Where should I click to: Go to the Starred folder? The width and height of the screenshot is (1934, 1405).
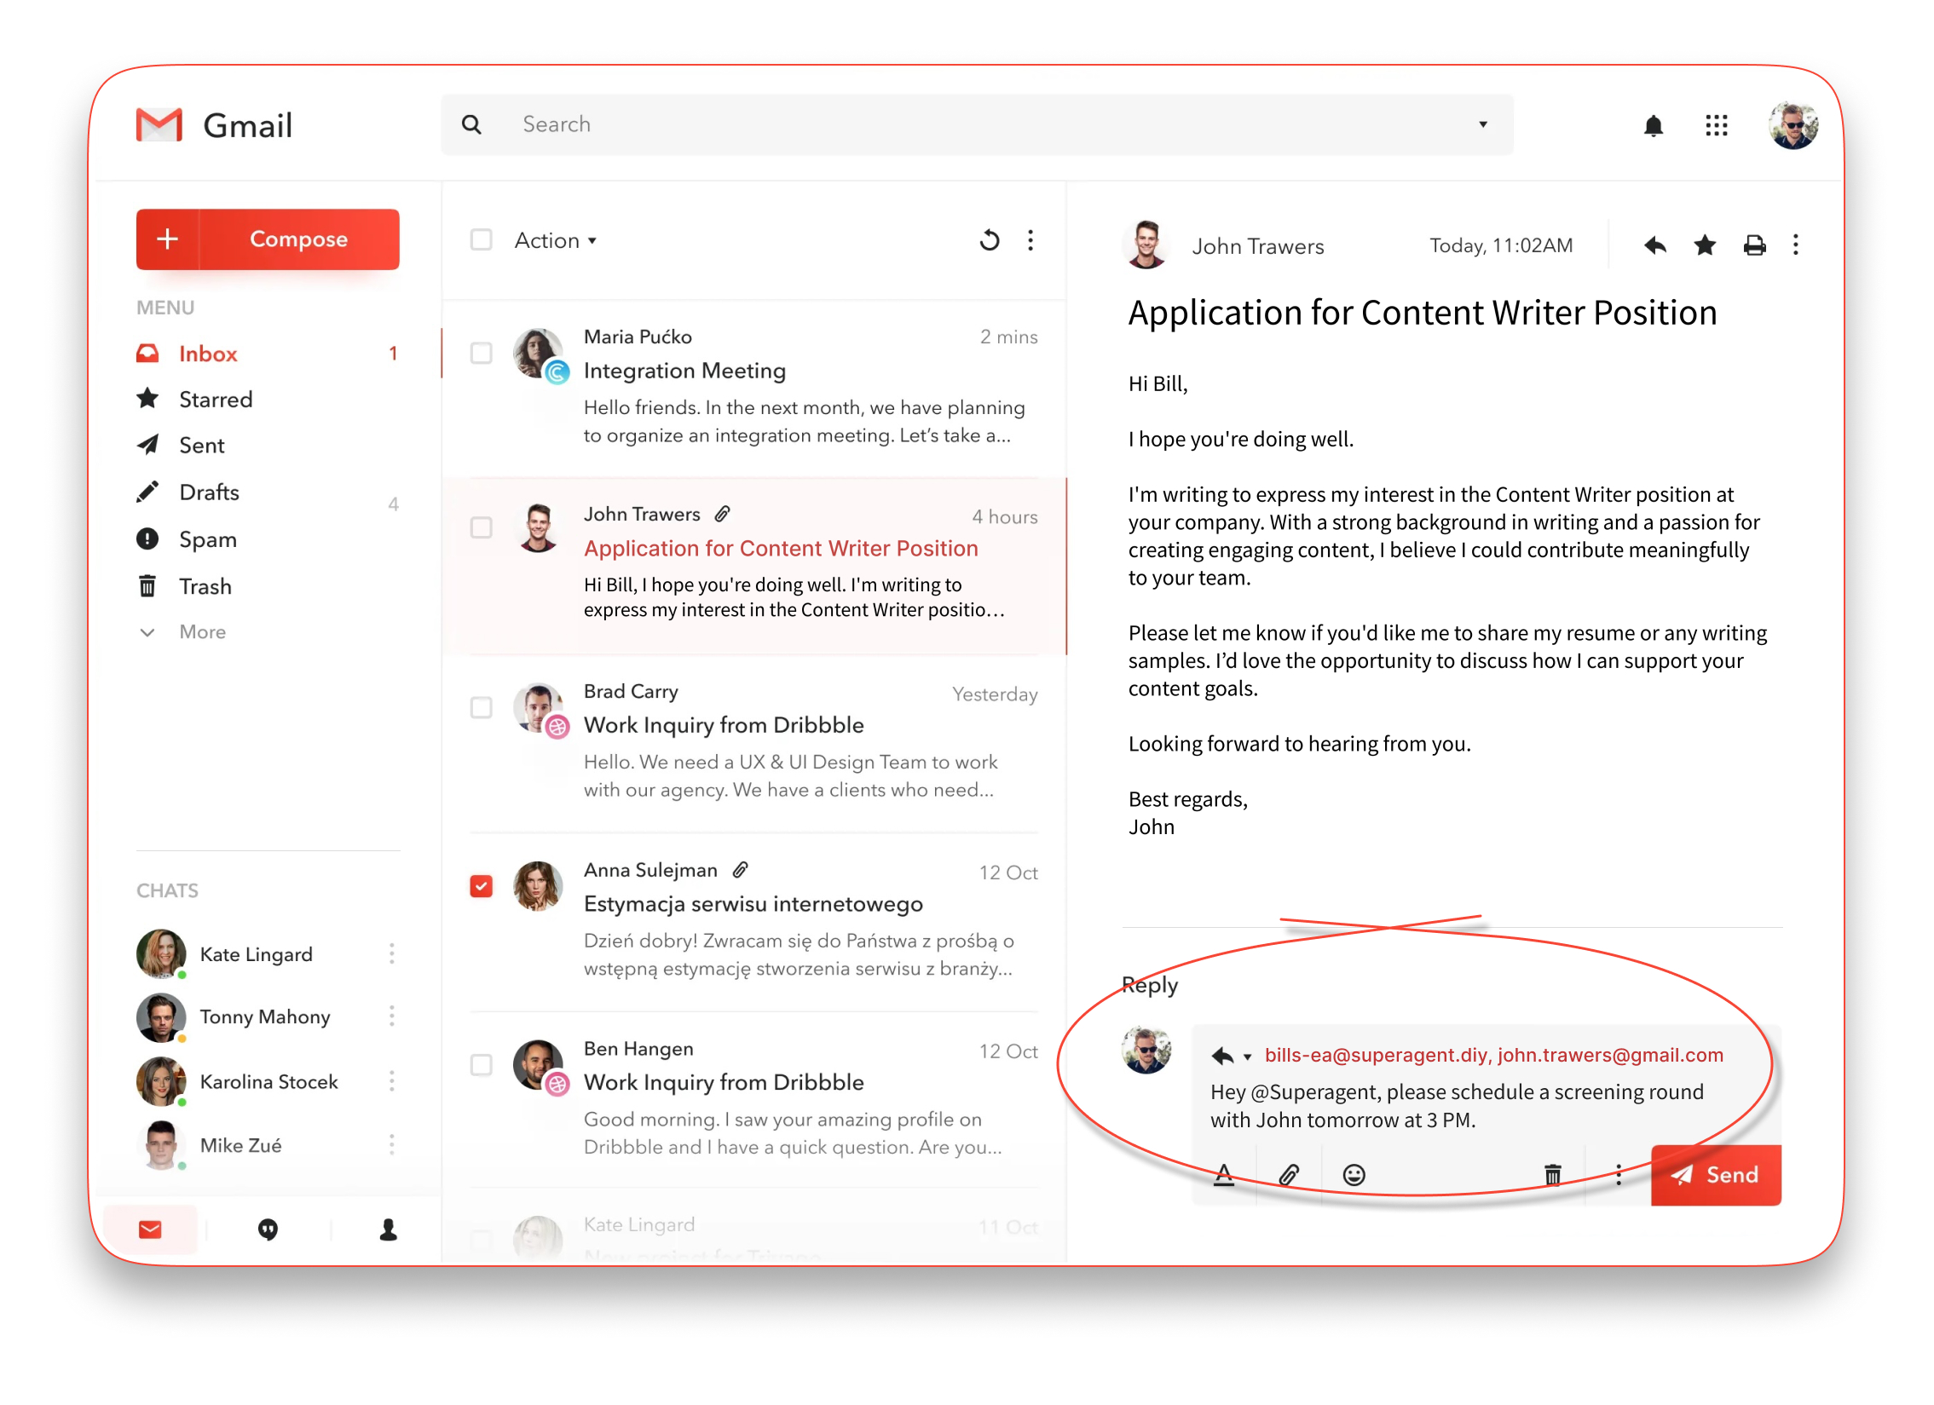click(215, 399)
